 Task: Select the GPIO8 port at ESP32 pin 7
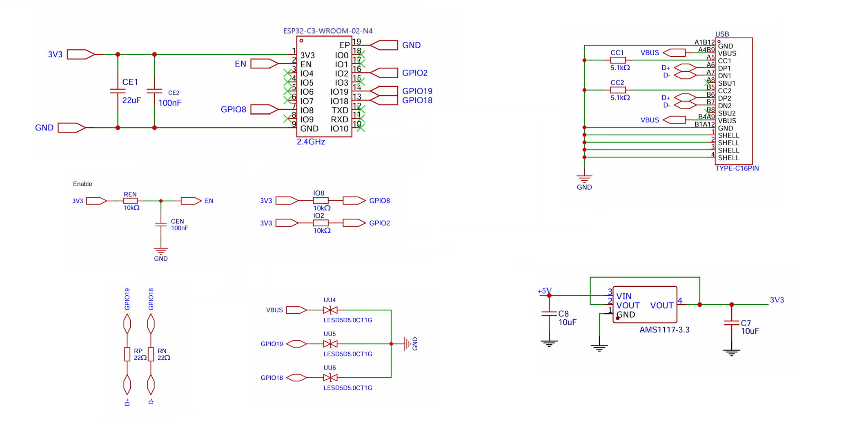(264, 109)
